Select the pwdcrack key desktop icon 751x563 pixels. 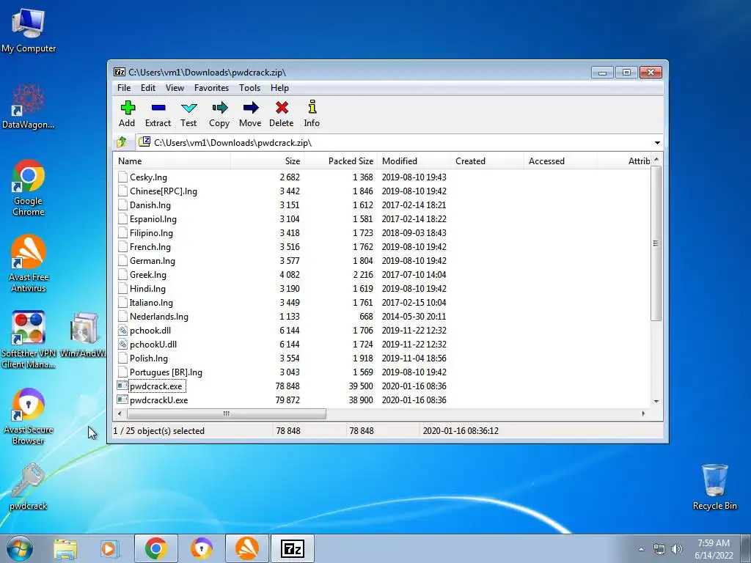click(29, 486)
